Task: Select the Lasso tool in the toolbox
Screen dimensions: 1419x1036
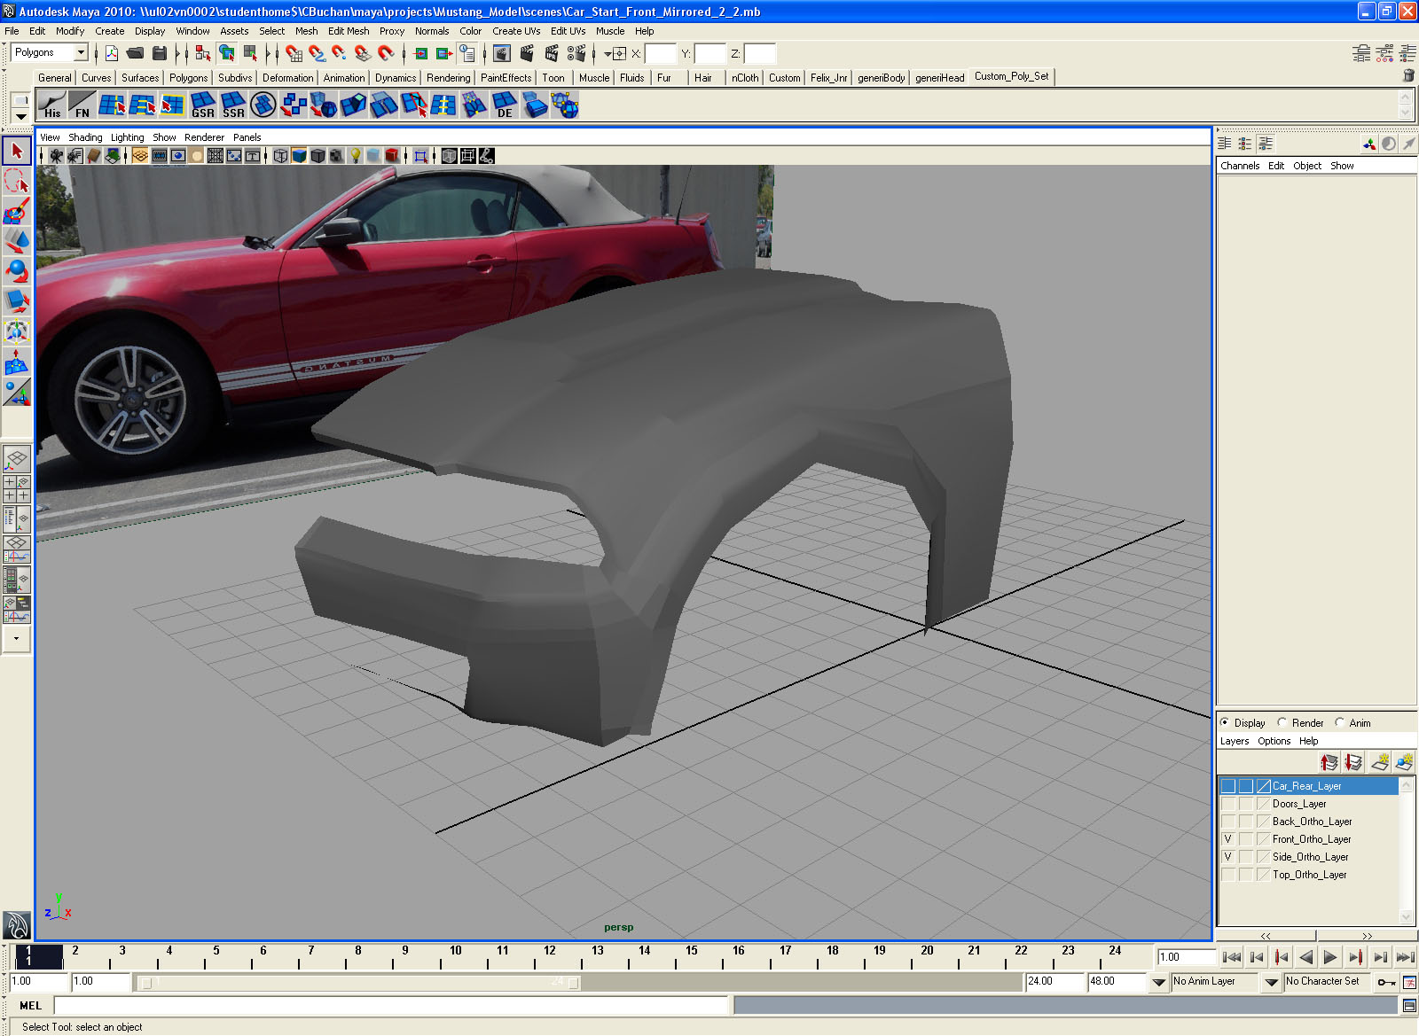Action: pos(17,182)
